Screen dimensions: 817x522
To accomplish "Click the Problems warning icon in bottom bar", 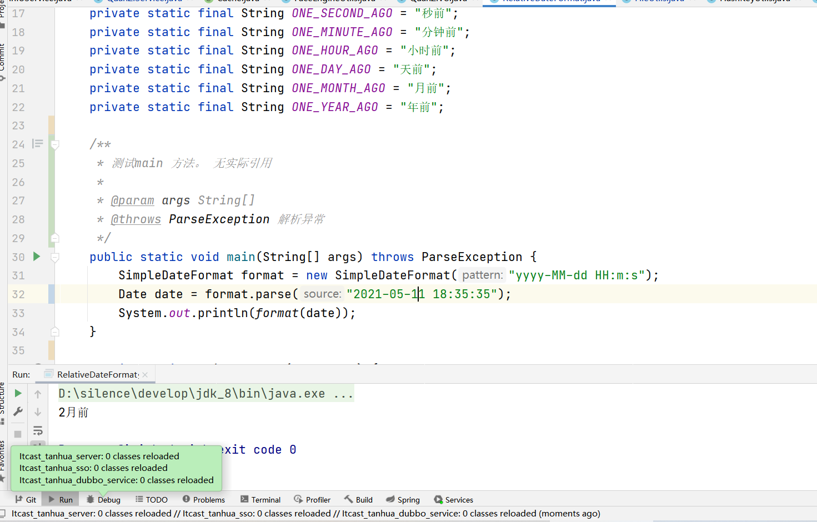I will coord(186,499).
